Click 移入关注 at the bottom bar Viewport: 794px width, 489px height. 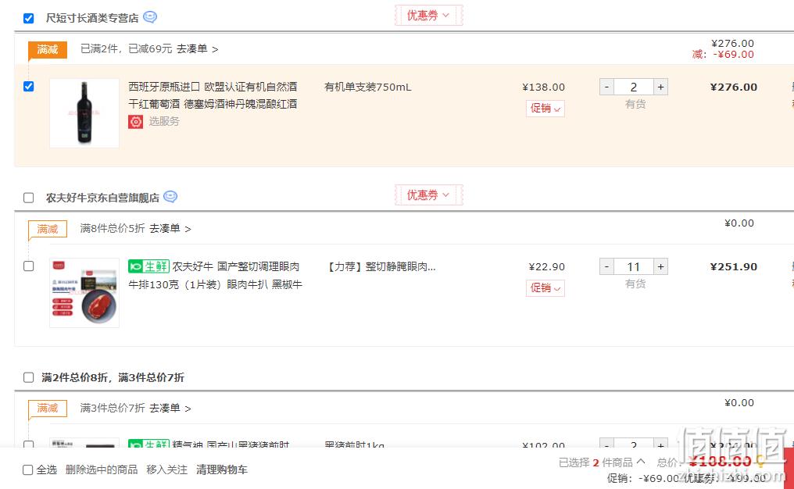coord(166,469)
